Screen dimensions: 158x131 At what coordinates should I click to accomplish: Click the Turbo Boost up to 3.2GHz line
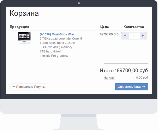tap(57, 43)
